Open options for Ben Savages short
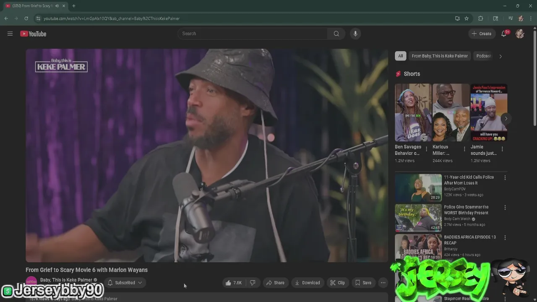Screen dimensions: 537x302 pyautogui.click(x=427, y=149)
